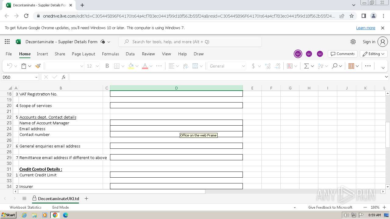The image size is (390, 219).
Task: Open the Windows Start menu
Action: point(8,215)
